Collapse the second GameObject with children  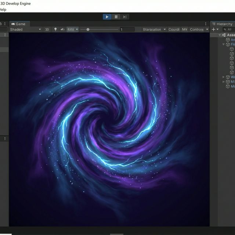tap(223, 44)
